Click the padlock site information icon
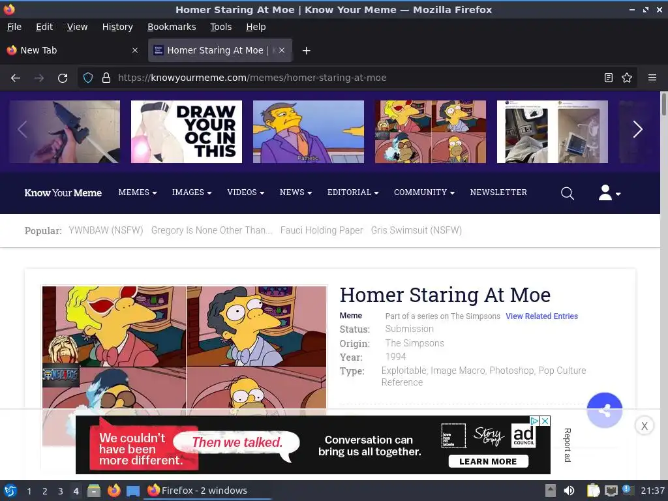 [106, 78]
